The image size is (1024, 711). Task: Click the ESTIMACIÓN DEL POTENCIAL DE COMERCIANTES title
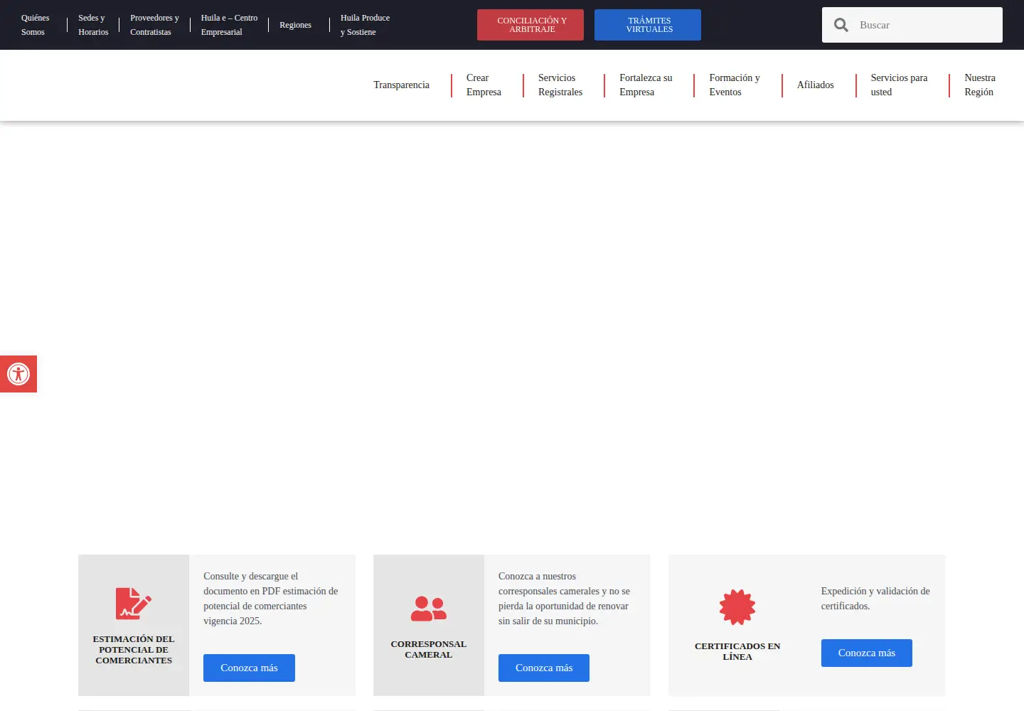coord(134,650)
